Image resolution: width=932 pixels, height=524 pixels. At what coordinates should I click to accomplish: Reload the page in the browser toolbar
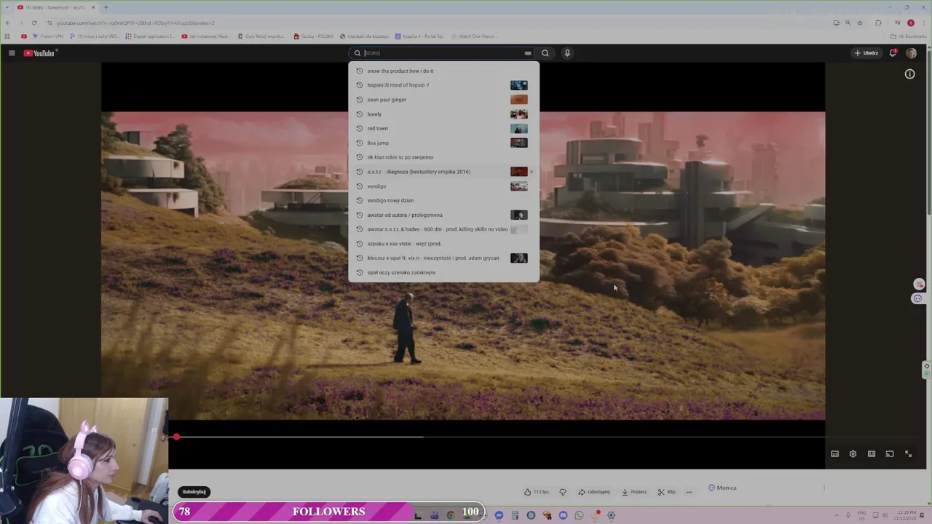(x=33, y=23)
